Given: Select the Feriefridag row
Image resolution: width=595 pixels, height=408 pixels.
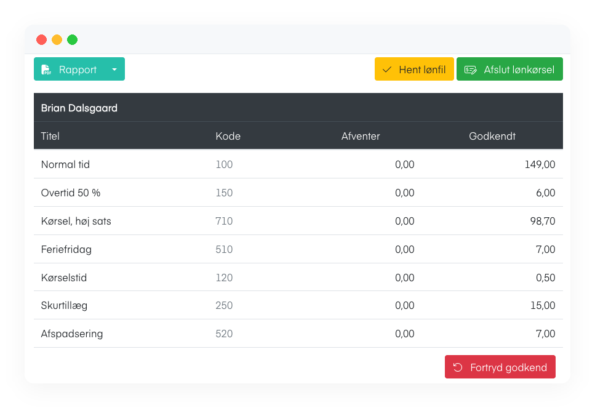Looking at the screenshot, I should [298, 249].
